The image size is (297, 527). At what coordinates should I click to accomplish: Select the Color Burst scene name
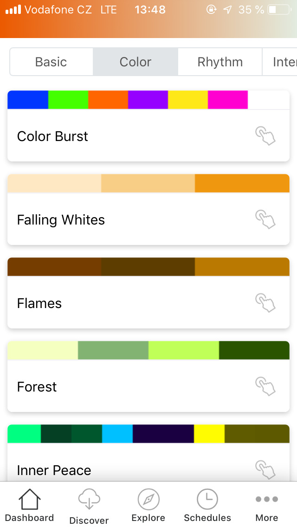point(52,136)
